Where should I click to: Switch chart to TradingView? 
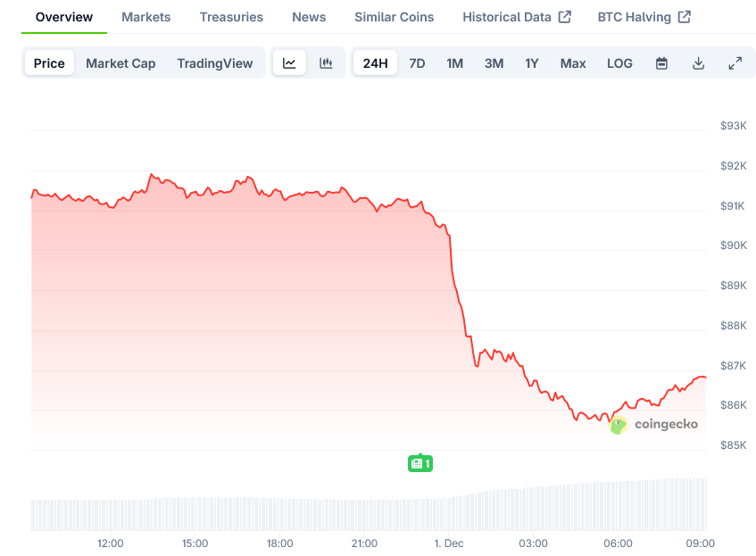215,63
